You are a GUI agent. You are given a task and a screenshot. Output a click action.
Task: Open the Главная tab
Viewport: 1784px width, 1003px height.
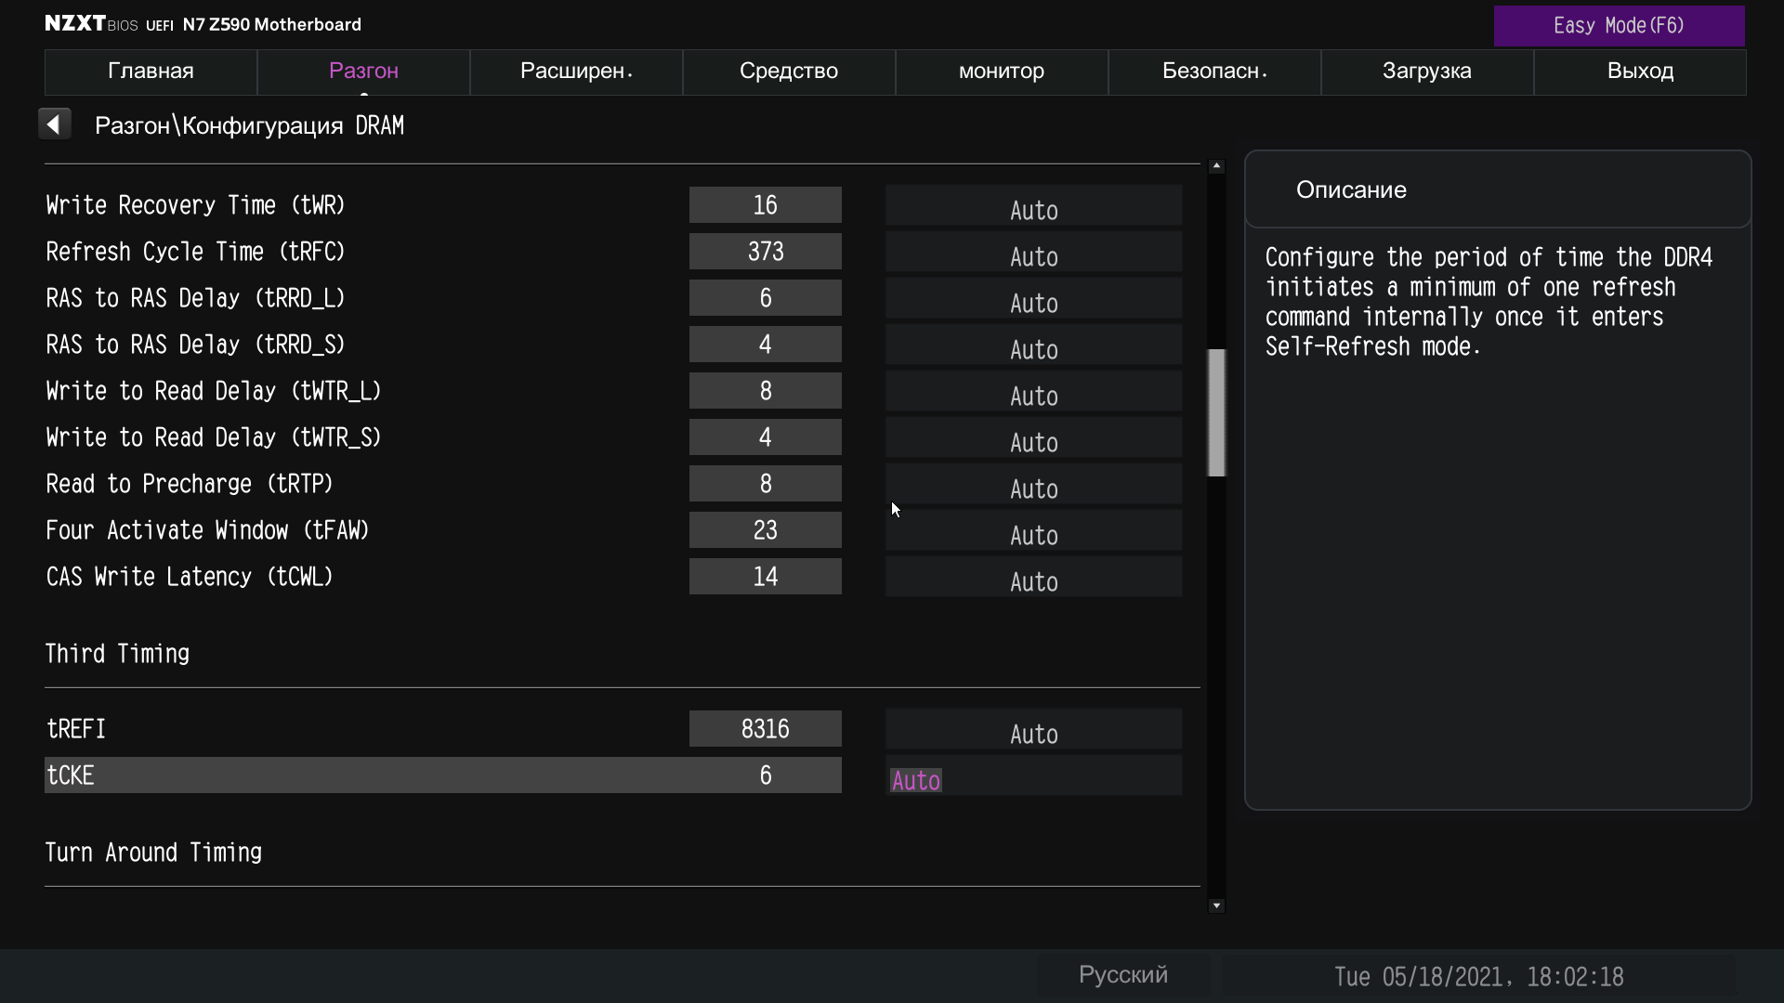[x=151, y=72]
